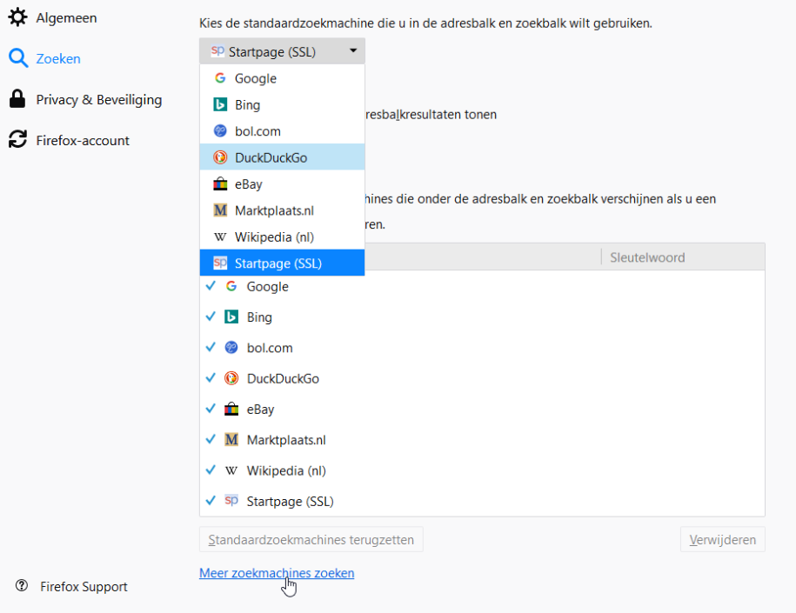Click Standaardzoekmachines terugzetten button
Screen dimensions: 796x613
tap(311, 540)
